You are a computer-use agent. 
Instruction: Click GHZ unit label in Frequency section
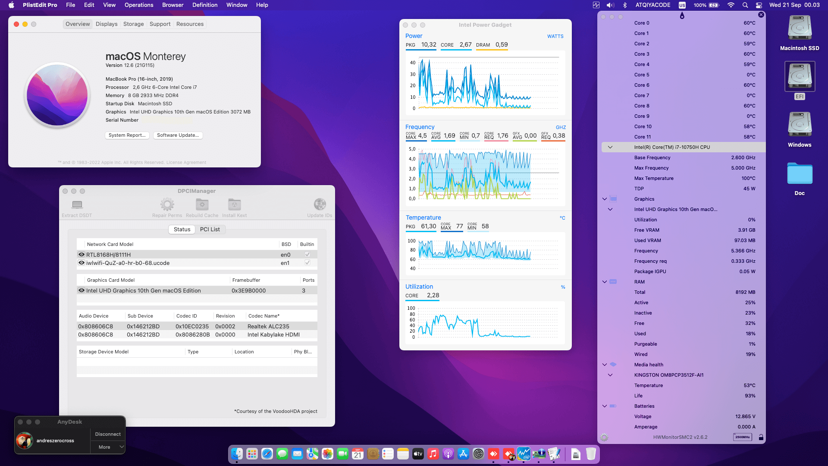point(561,127)
